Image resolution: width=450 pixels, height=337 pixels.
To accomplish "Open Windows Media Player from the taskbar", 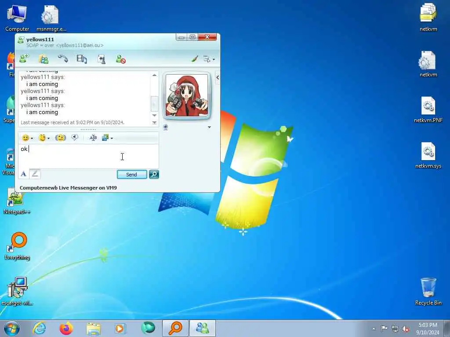I will click(120, 328).
